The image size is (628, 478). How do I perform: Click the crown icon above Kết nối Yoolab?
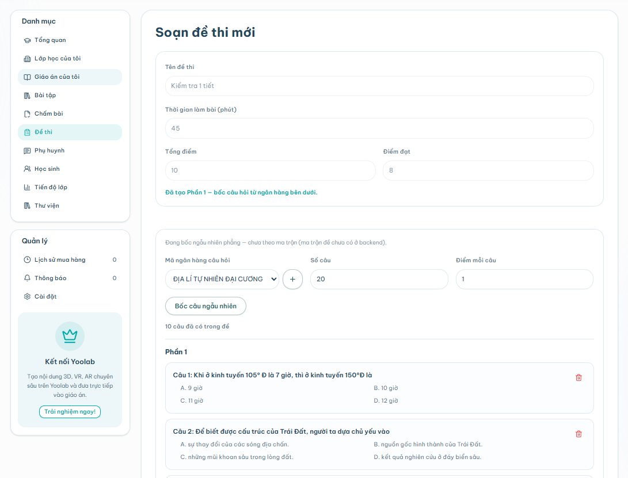70,336
